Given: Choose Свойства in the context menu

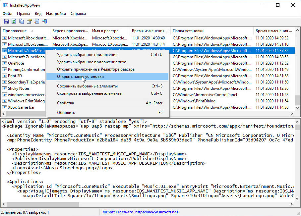Looking at the screenshot, I should point(107,103).
